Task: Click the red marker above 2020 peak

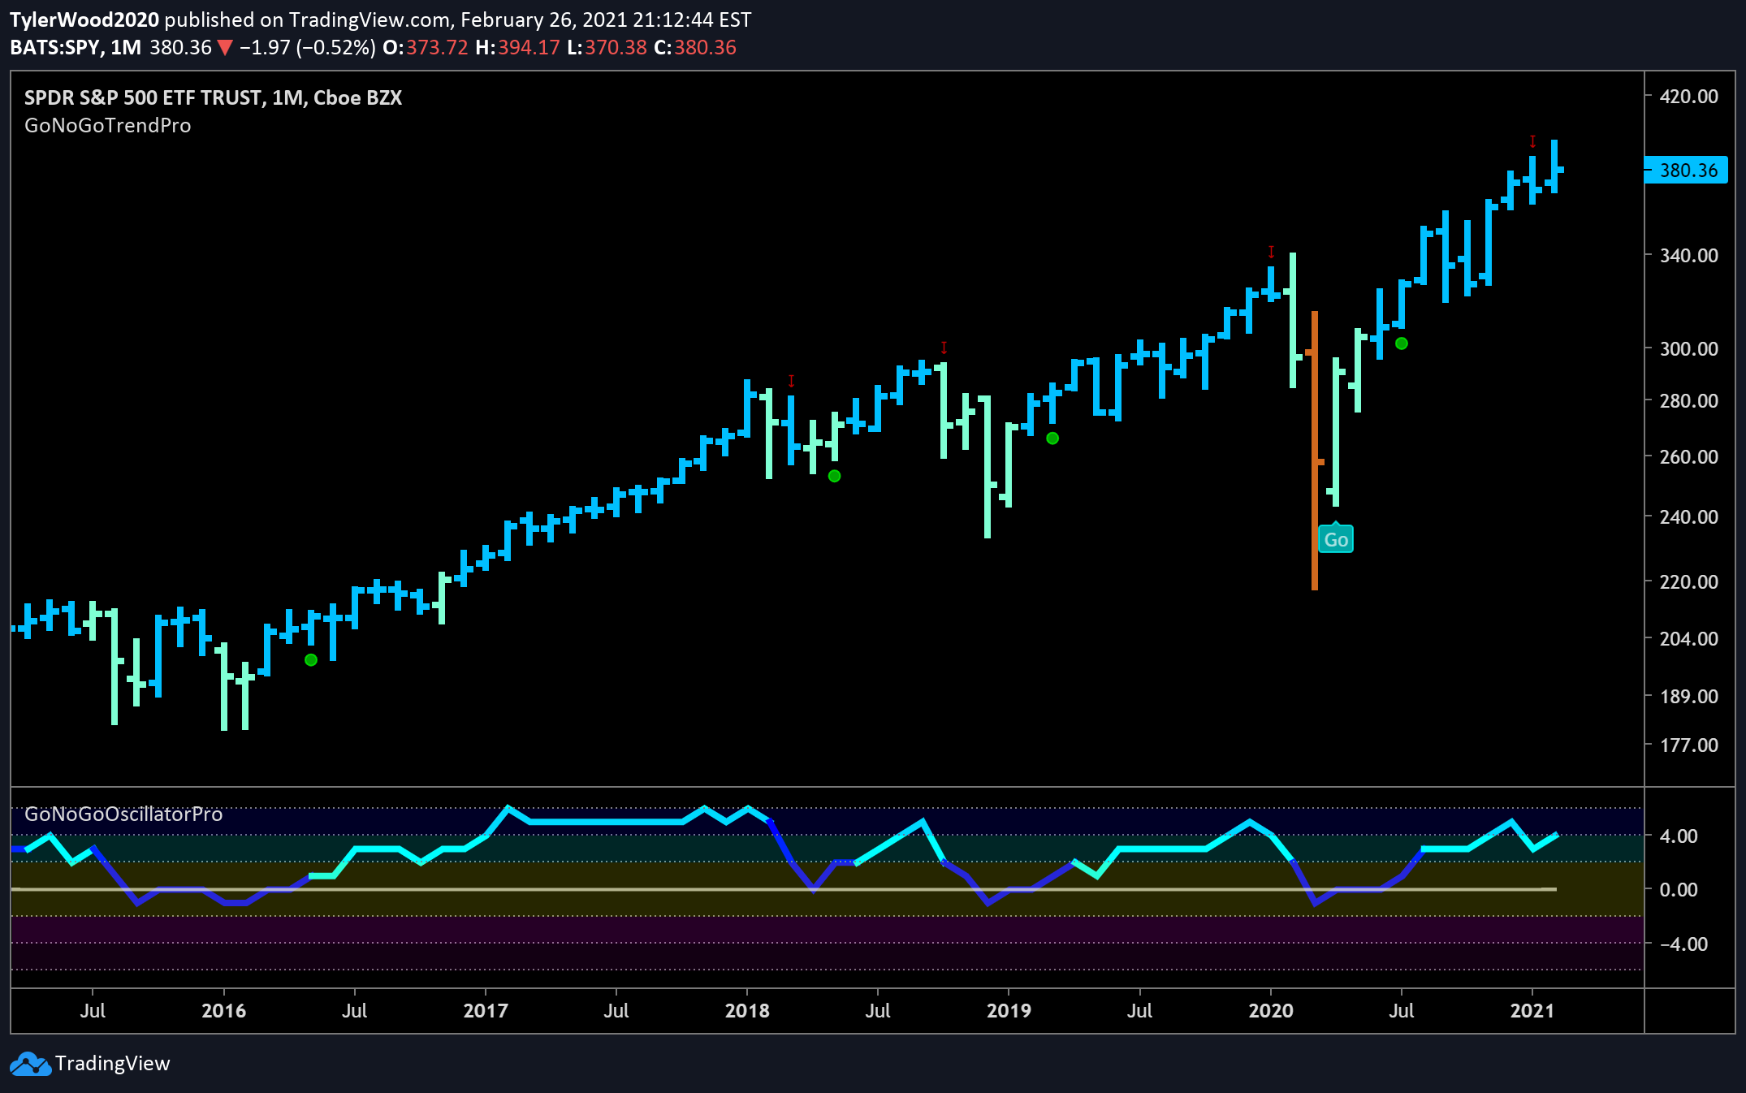Action: tap(1271, 252)
